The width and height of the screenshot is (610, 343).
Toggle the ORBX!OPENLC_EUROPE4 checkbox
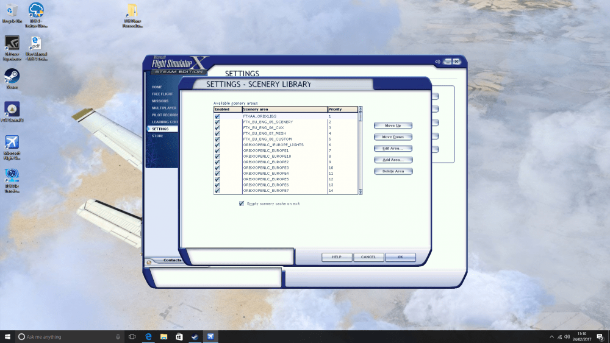(x=217, y=173)
